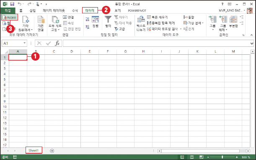Click the show detail icon in outline group

(241, 17)
